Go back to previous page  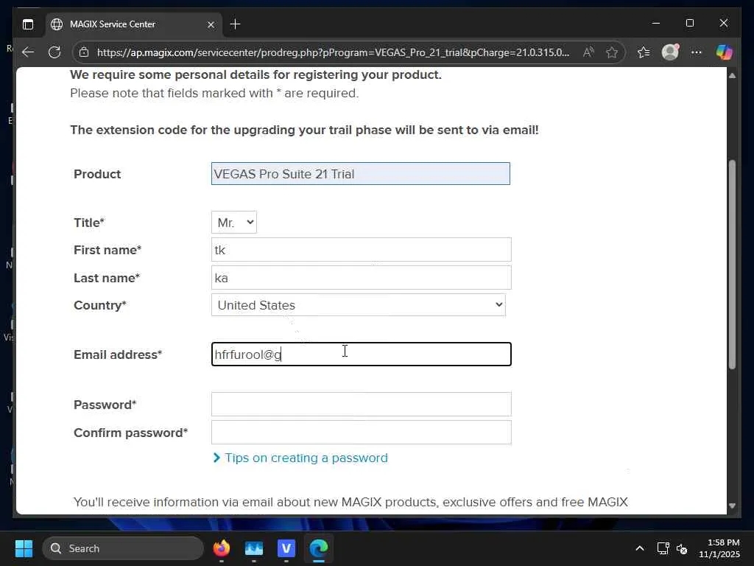29,52
